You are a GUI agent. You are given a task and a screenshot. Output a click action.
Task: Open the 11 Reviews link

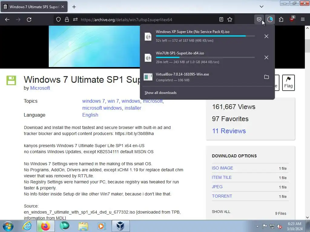pyautogui.click(x=229, y=131)
